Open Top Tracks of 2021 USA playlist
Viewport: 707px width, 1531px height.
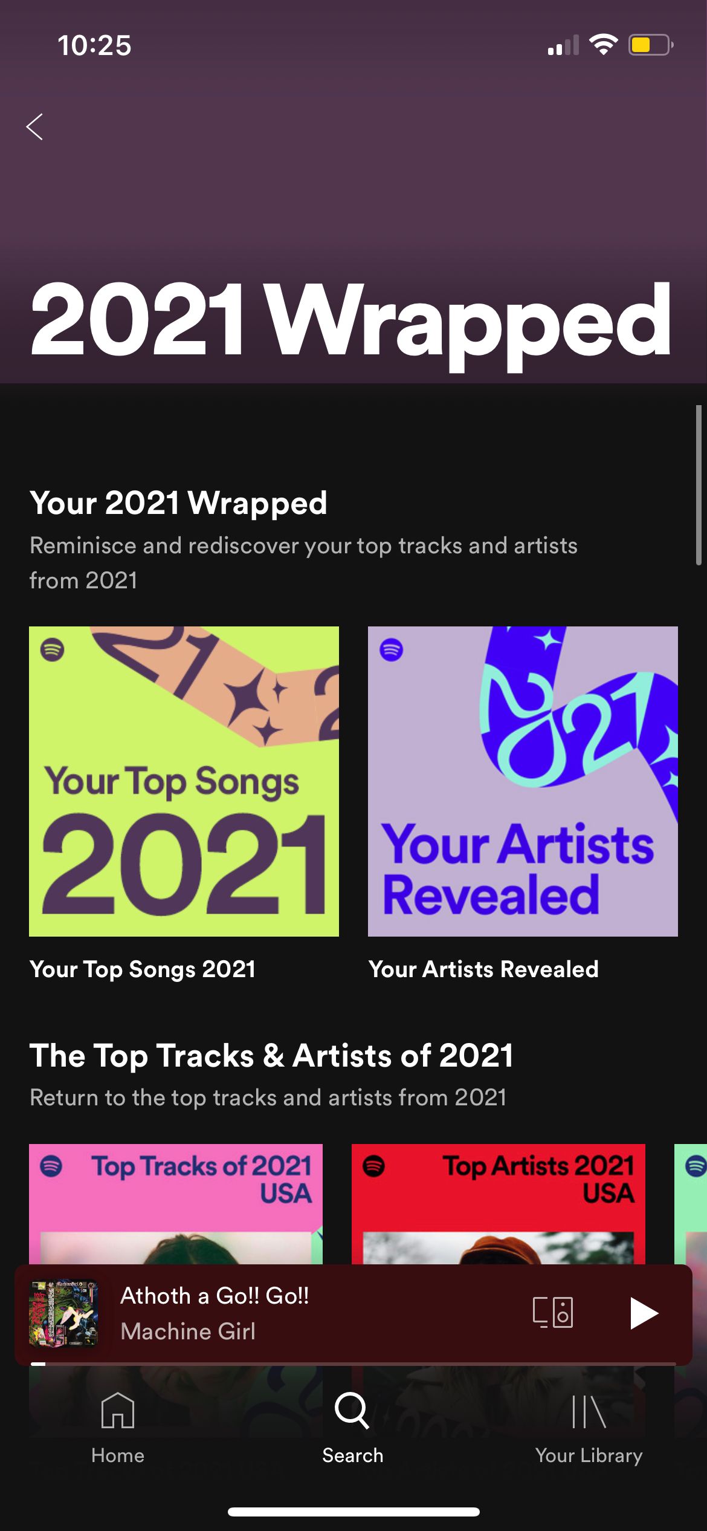point(176,1203)
